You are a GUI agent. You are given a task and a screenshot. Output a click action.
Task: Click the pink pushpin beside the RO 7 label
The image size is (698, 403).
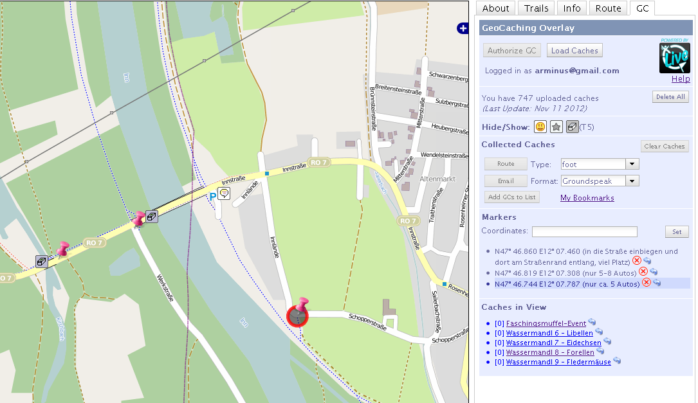[63, 249]
